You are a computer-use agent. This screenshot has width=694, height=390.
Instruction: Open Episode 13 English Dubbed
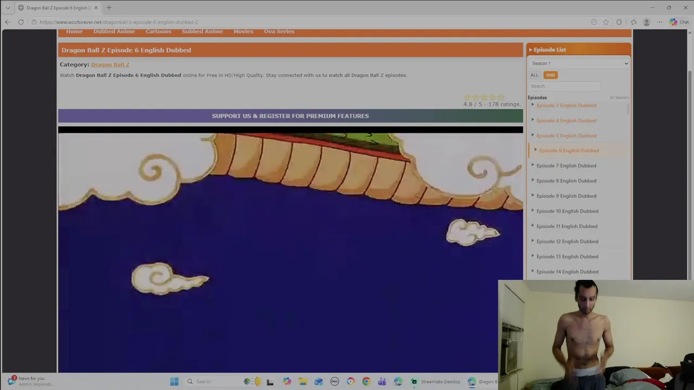coord(567,257)
